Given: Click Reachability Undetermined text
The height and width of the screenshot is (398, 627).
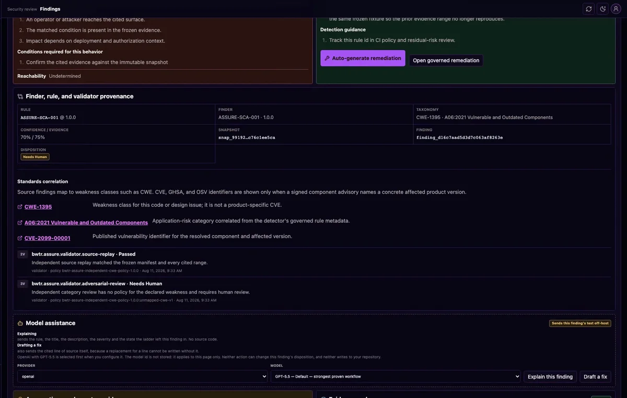Looking at the screenshot, I should [x=49, y=76].
